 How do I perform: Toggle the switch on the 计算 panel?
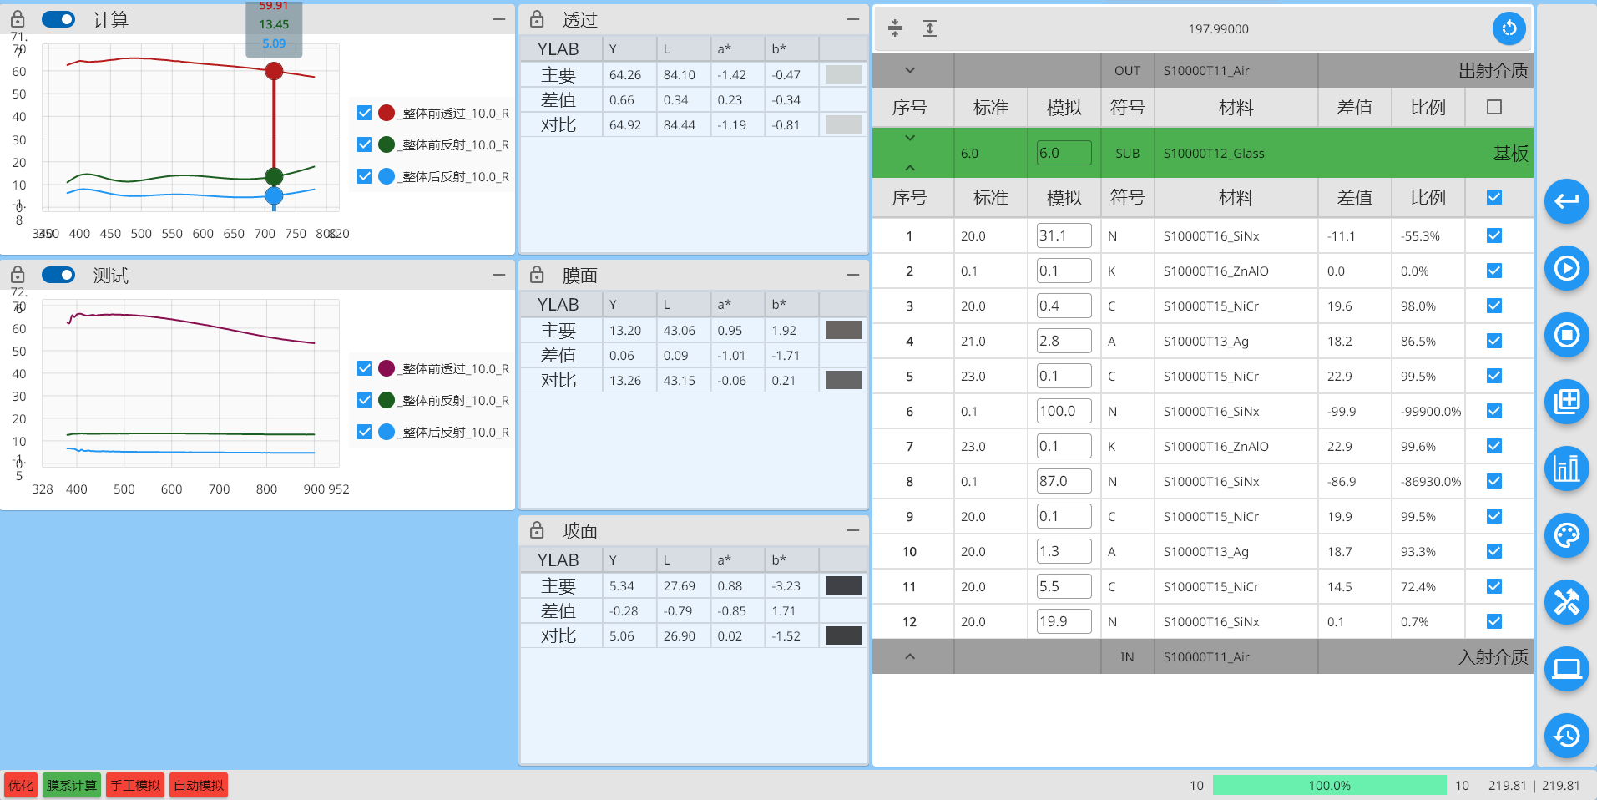point(58,18)
